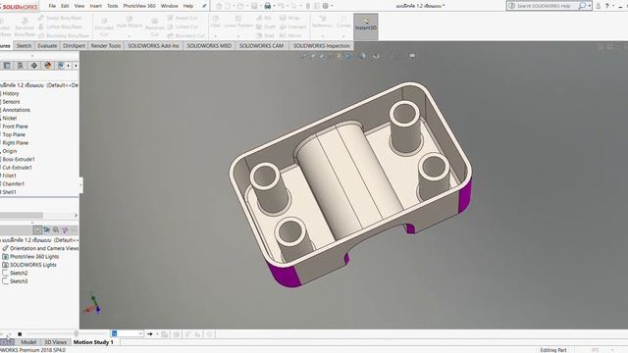Screen dimensions: 628x353
Task: Switch to the Evaluate ribbon tab
Action: click(47, 46)
